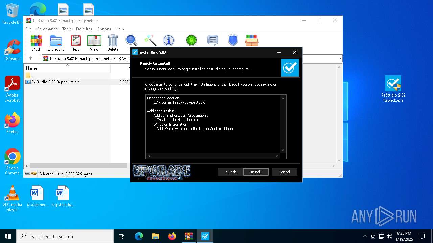Screen dimensions: 433x243
Task: Click the Test archive icon in WinRAR
Action: click(x=76, y=43)
